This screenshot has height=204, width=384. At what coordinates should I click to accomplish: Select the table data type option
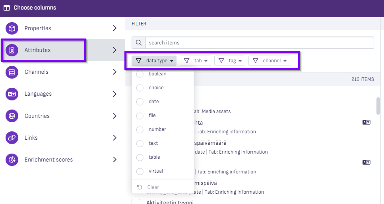coord(140,157)
